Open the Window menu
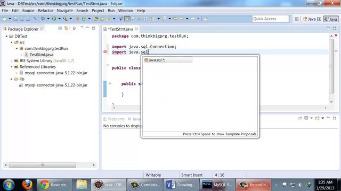This screenshot has width=341, height=191. coord(126,11)
